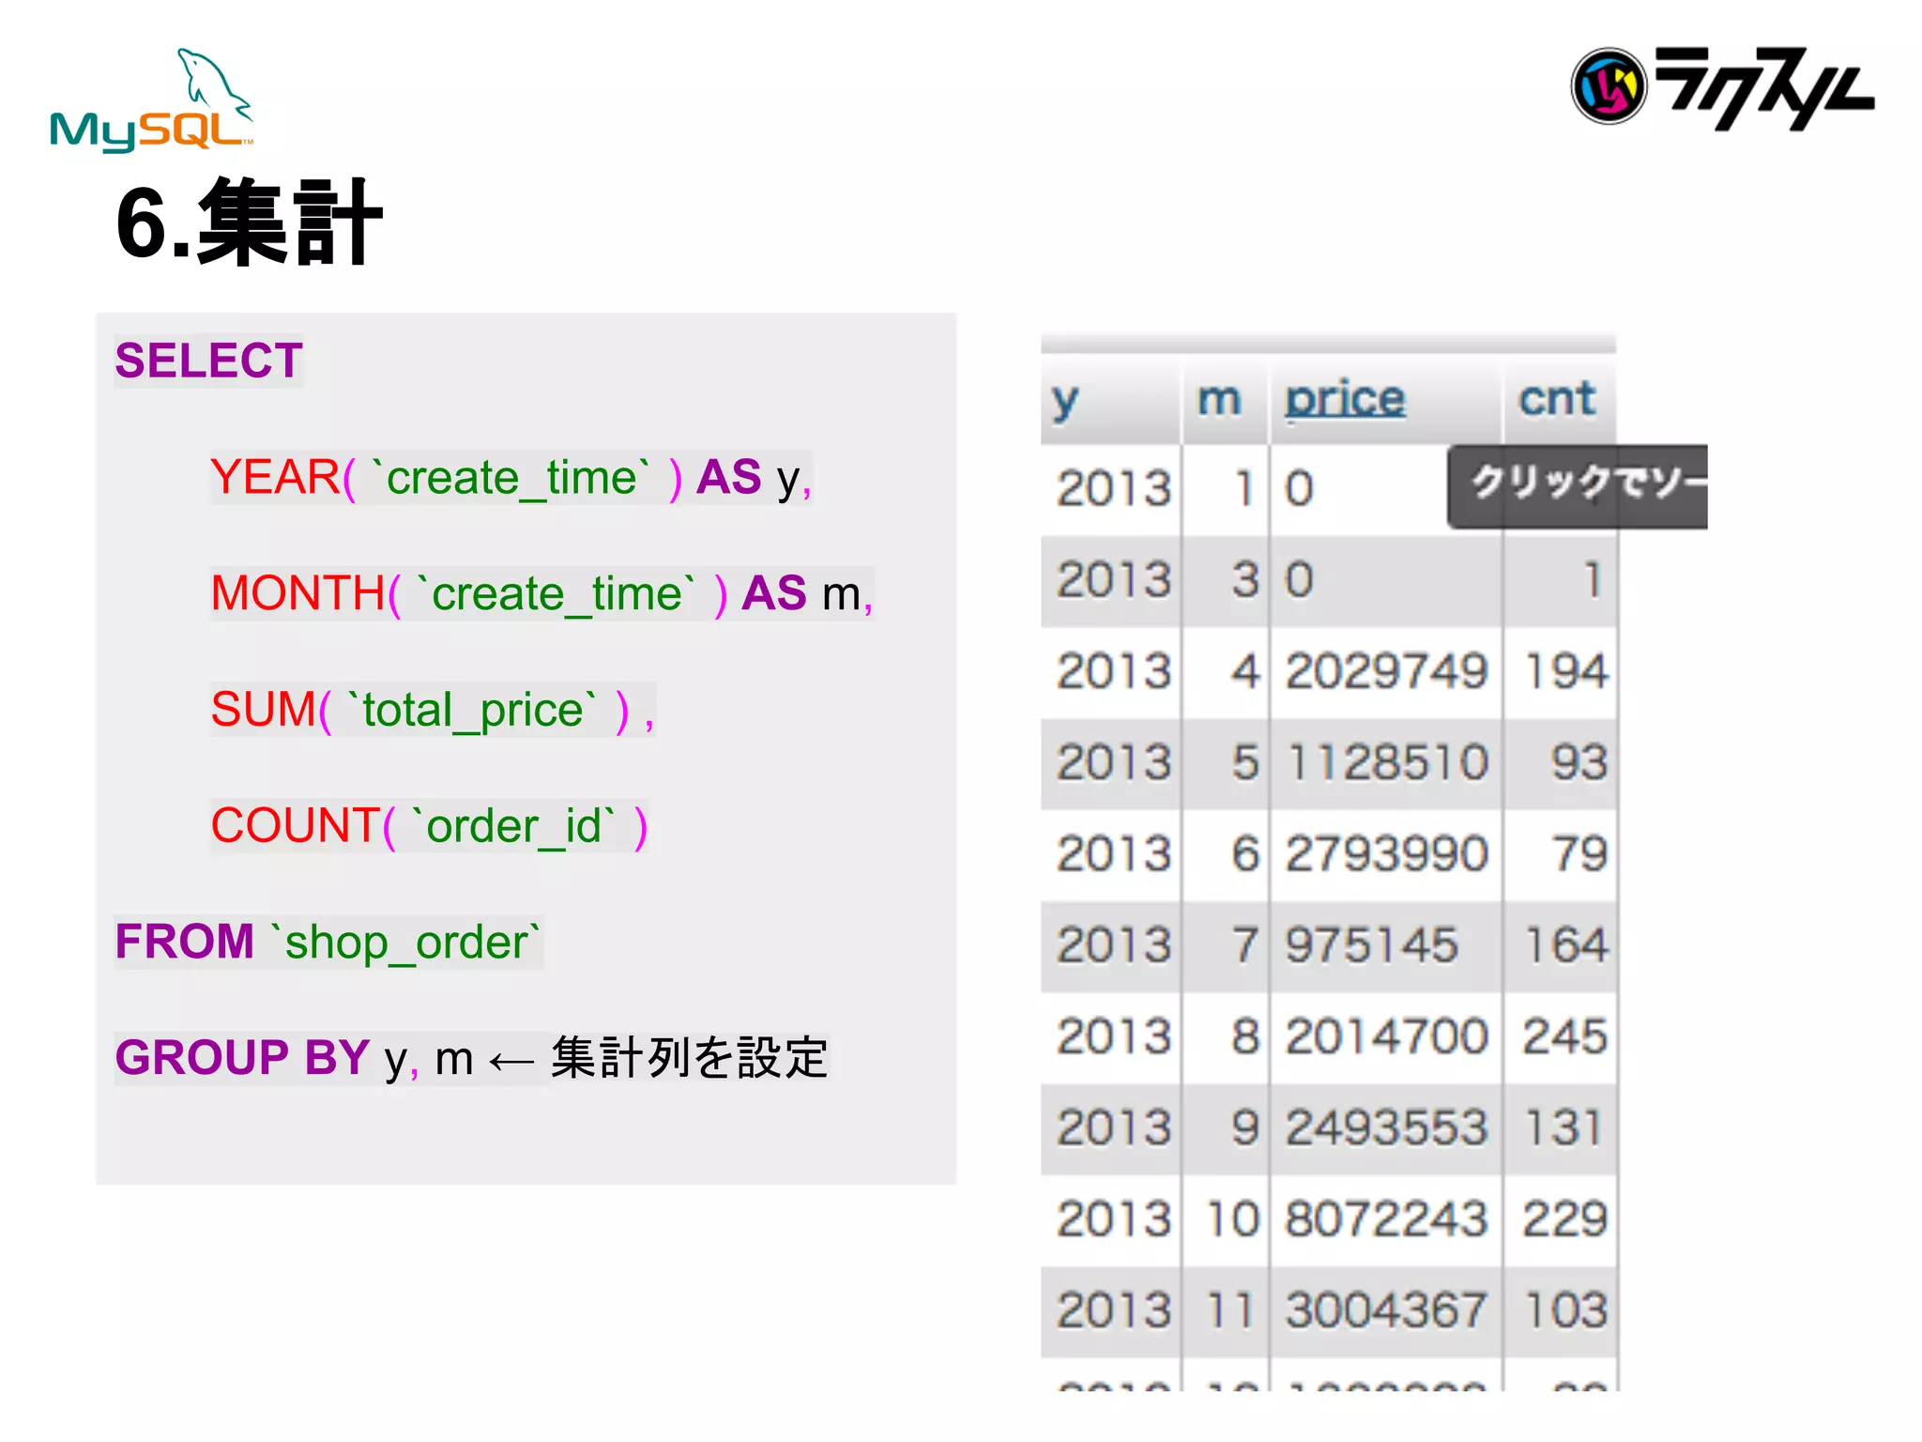The height and width of the screenshot is (1442, 1922).
Task: Select the price cell 3004367
Action: point(1386,1310)
